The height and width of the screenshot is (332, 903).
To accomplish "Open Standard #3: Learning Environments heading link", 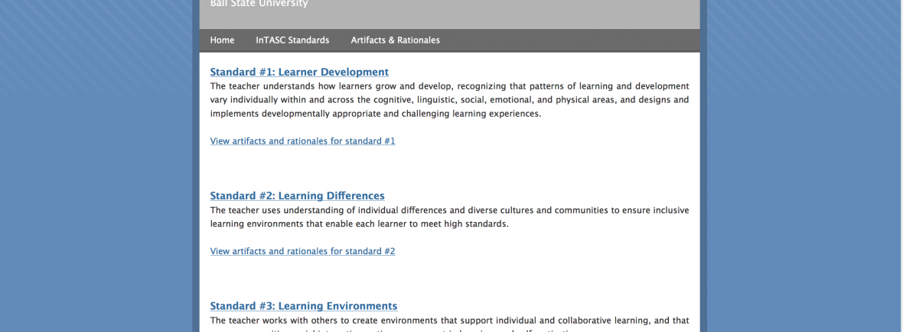I will click(x=303, y=306).
